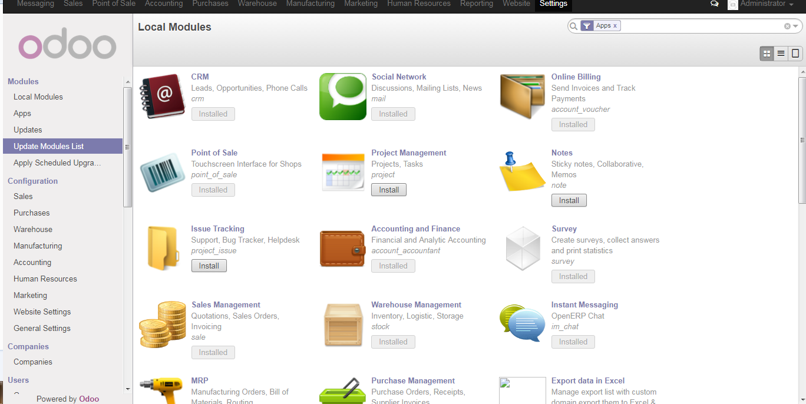This screenshot has height=404, width=806.
Task: Open the Settings top menu
Action: 553,4
